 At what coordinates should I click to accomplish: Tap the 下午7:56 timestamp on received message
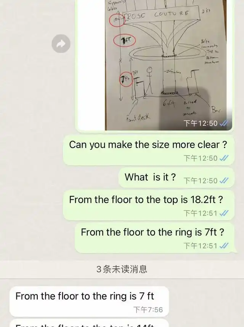[x=148, y=310]
